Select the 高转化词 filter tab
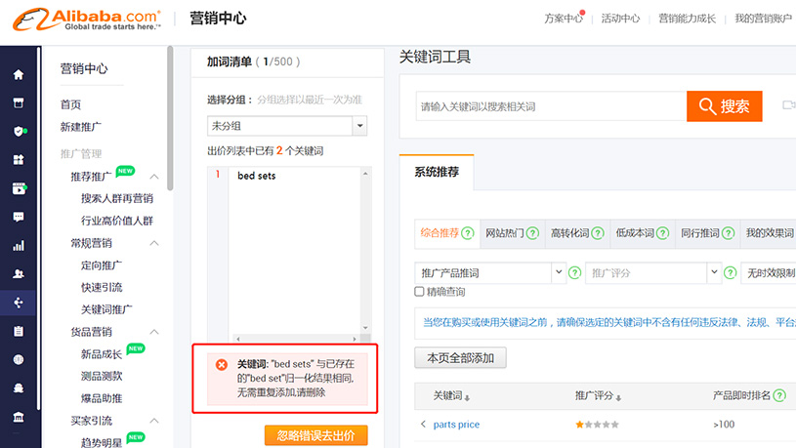The width and height of the screenshot is (796, 448). 577,233
